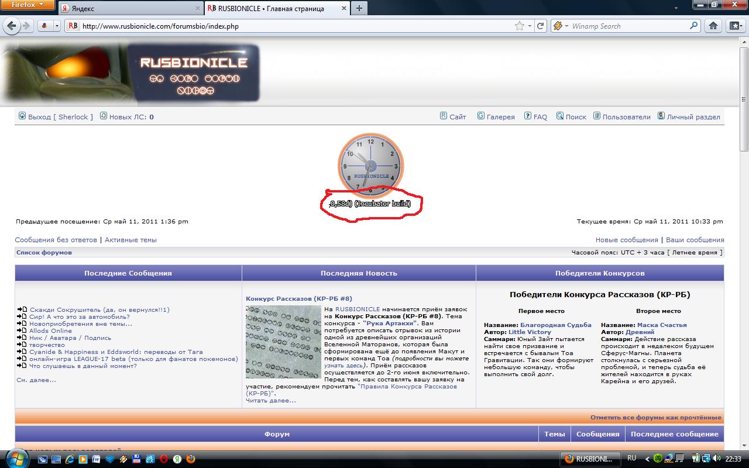Reload the current page
Viewport: 749px width, 468px height.
tap(541, 26)
